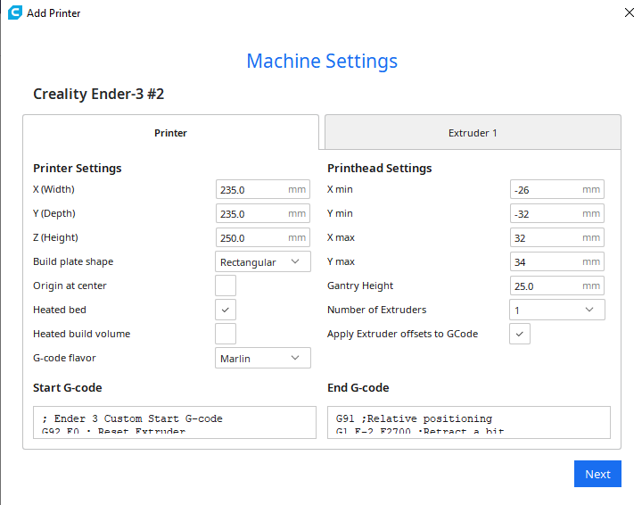Image resolution: width=642 pixels, height=505 pixels.
Task: Select the Printer tab
Action: 170,133
